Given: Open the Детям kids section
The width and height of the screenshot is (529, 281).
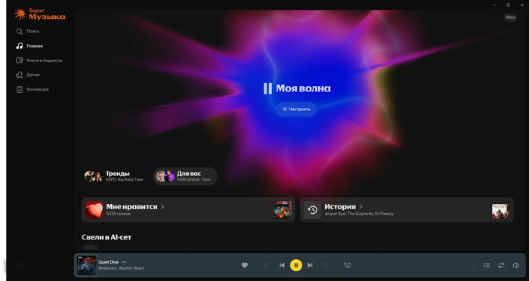Looking at the screenshot, I should click(x=28, y=75).
